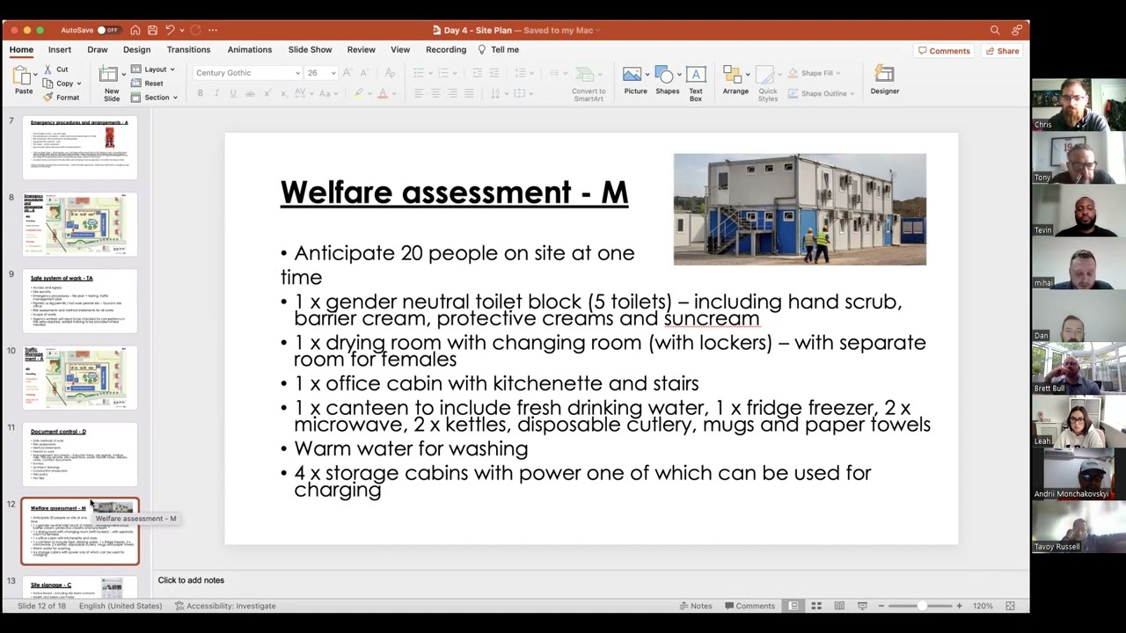Switch to Slide Sorter grid view icon
This screenshot has width=1126, height=633.
pyautogui.click(x=816, y=606)
